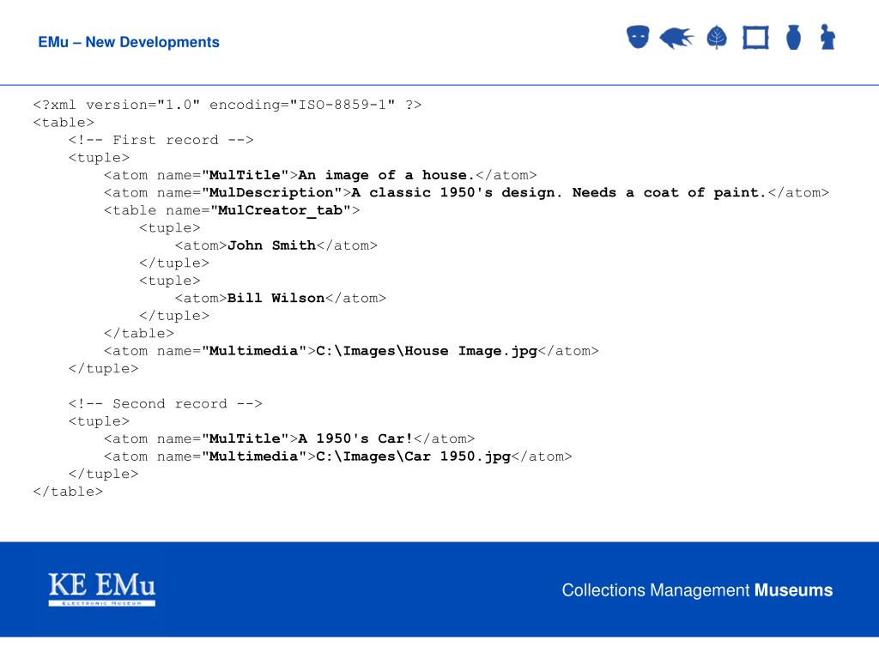Click the 'A 1950's Car!' title text
This screenshot has height=659, width=879.
point(355,438)
